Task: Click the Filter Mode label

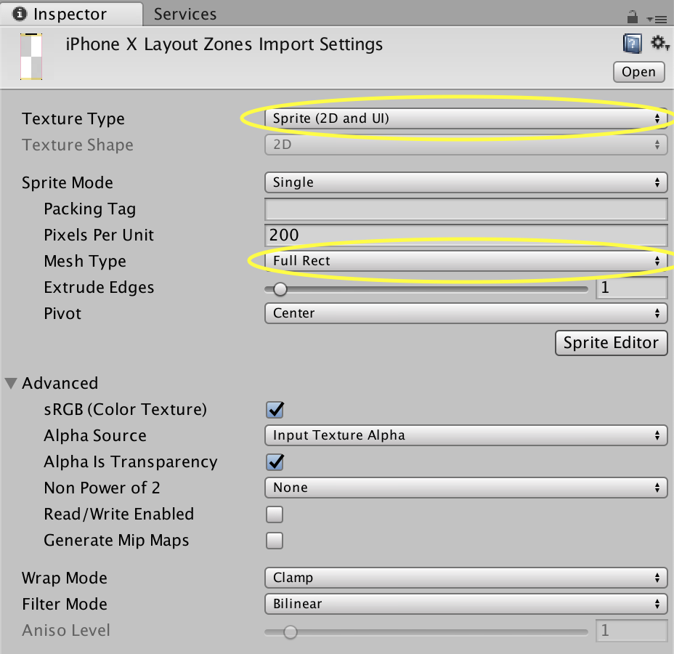Action: point(65,604)
